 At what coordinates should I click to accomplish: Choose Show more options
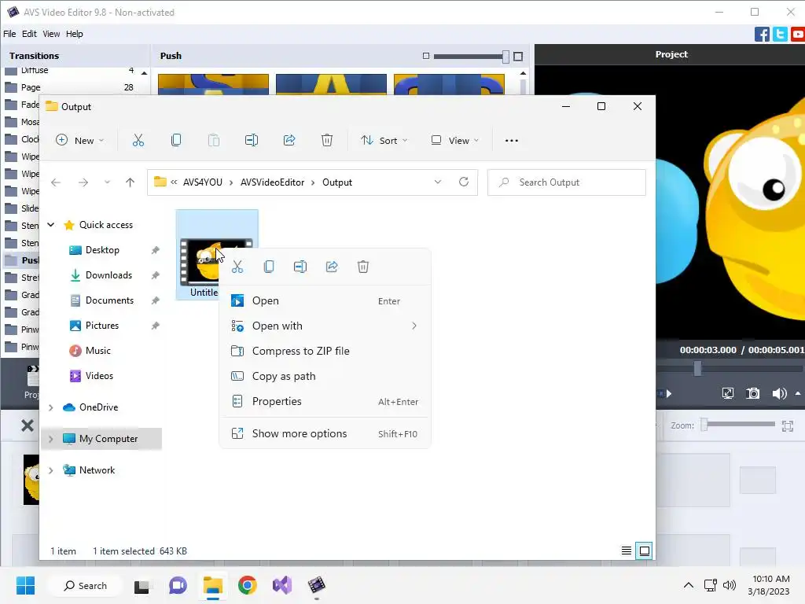pyautogui.click(x=325, y=434)
